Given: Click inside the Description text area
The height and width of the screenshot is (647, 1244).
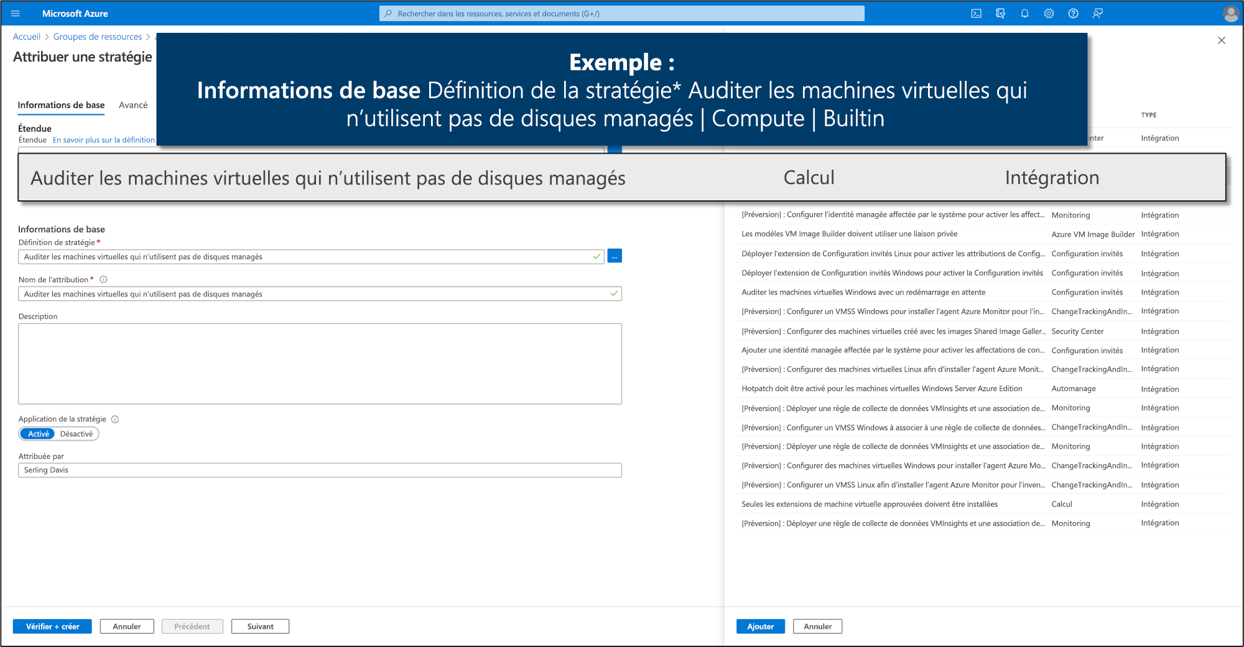Looking at the screenshot, I should 320,364.
